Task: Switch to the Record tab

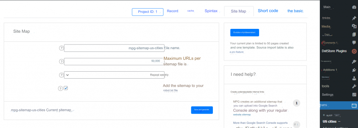Action: (172, 11)
